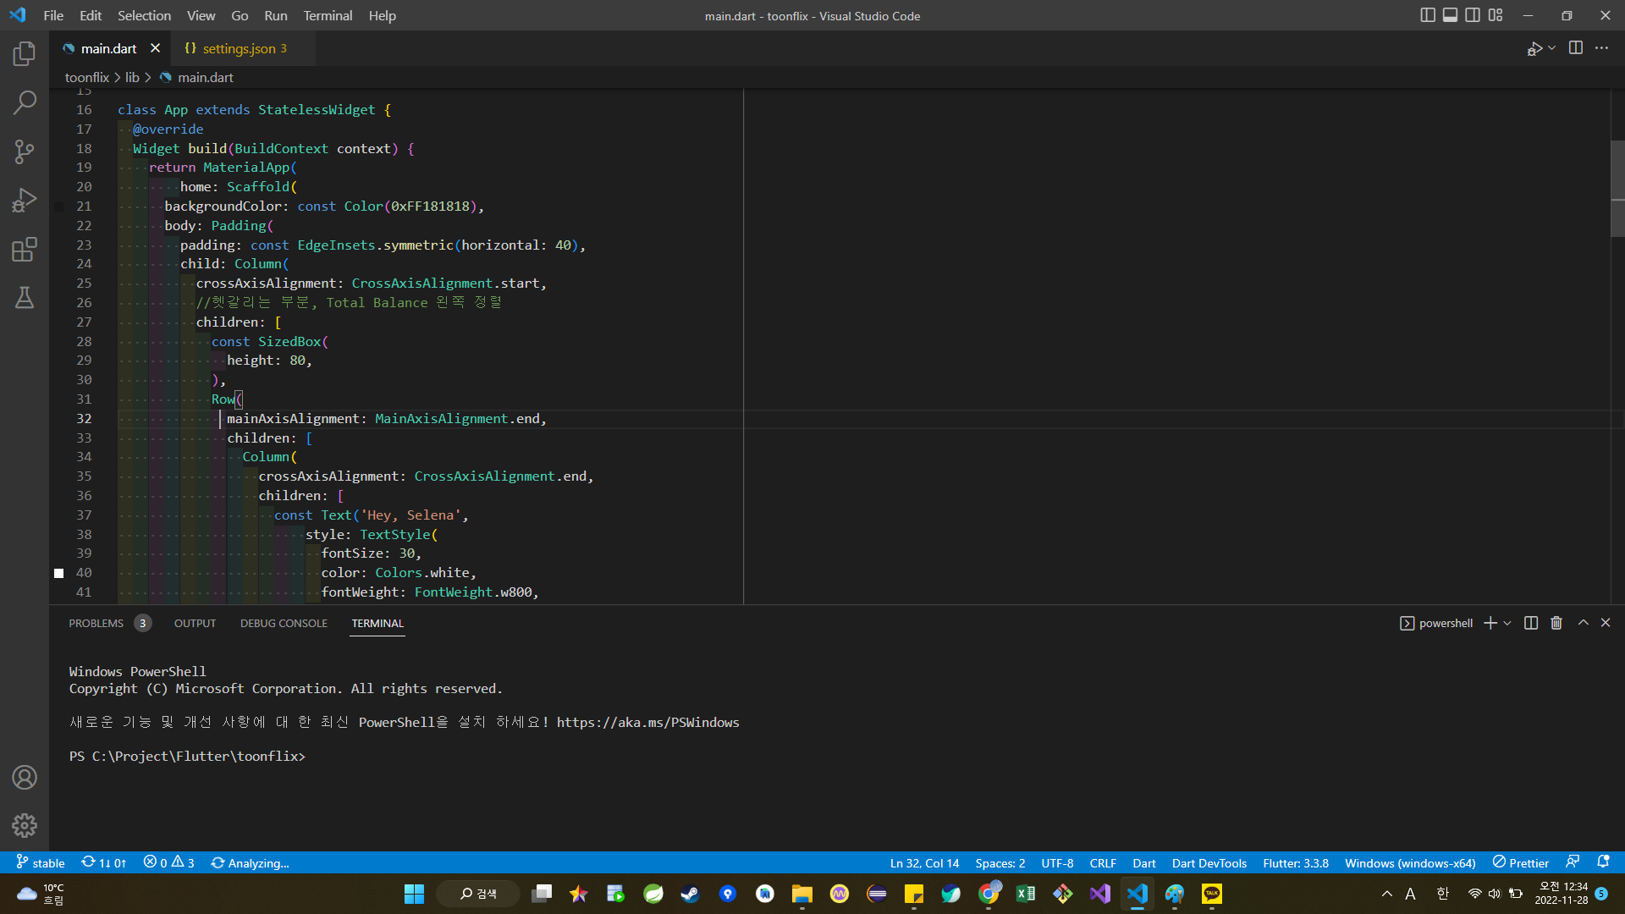Click the run and debug Dart file icon
Image resolution: width=1625 pixels, height=914 pixels.
[x=1534, y=49]
